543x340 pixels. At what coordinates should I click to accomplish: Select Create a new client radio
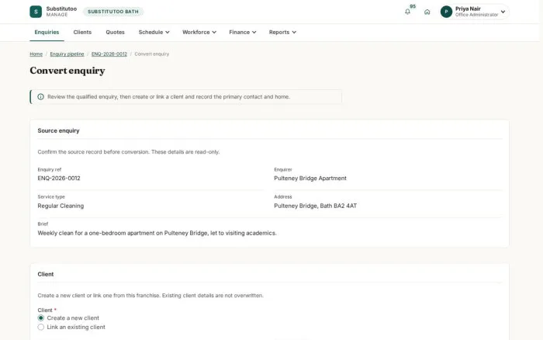click(x=41, y=317)
